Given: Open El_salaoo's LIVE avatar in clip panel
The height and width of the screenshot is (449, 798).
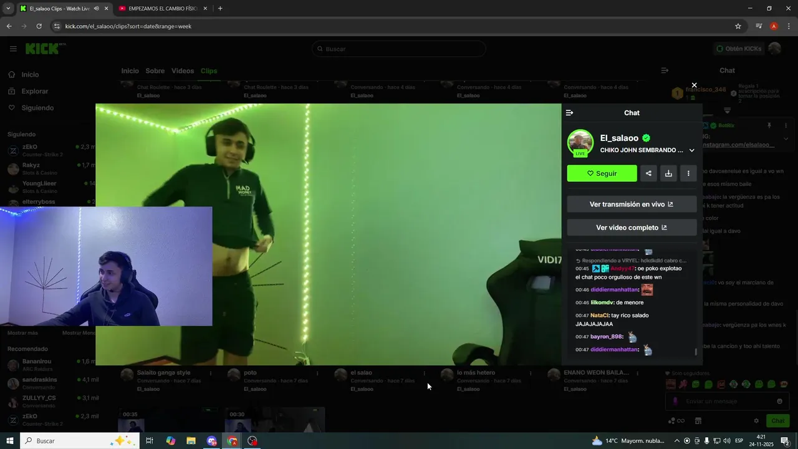Looking at the screenshot, I should [580, 143].
